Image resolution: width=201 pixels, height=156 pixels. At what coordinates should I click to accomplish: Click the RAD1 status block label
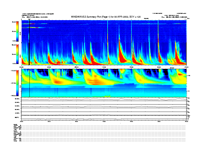[15, 131]
